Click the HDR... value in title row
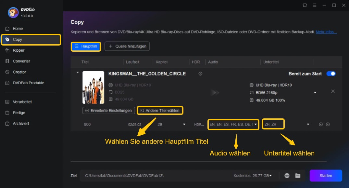 click(199, 125)
